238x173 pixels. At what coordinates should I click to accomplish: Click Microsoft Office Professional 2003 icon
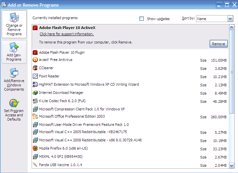coord(35,116)
